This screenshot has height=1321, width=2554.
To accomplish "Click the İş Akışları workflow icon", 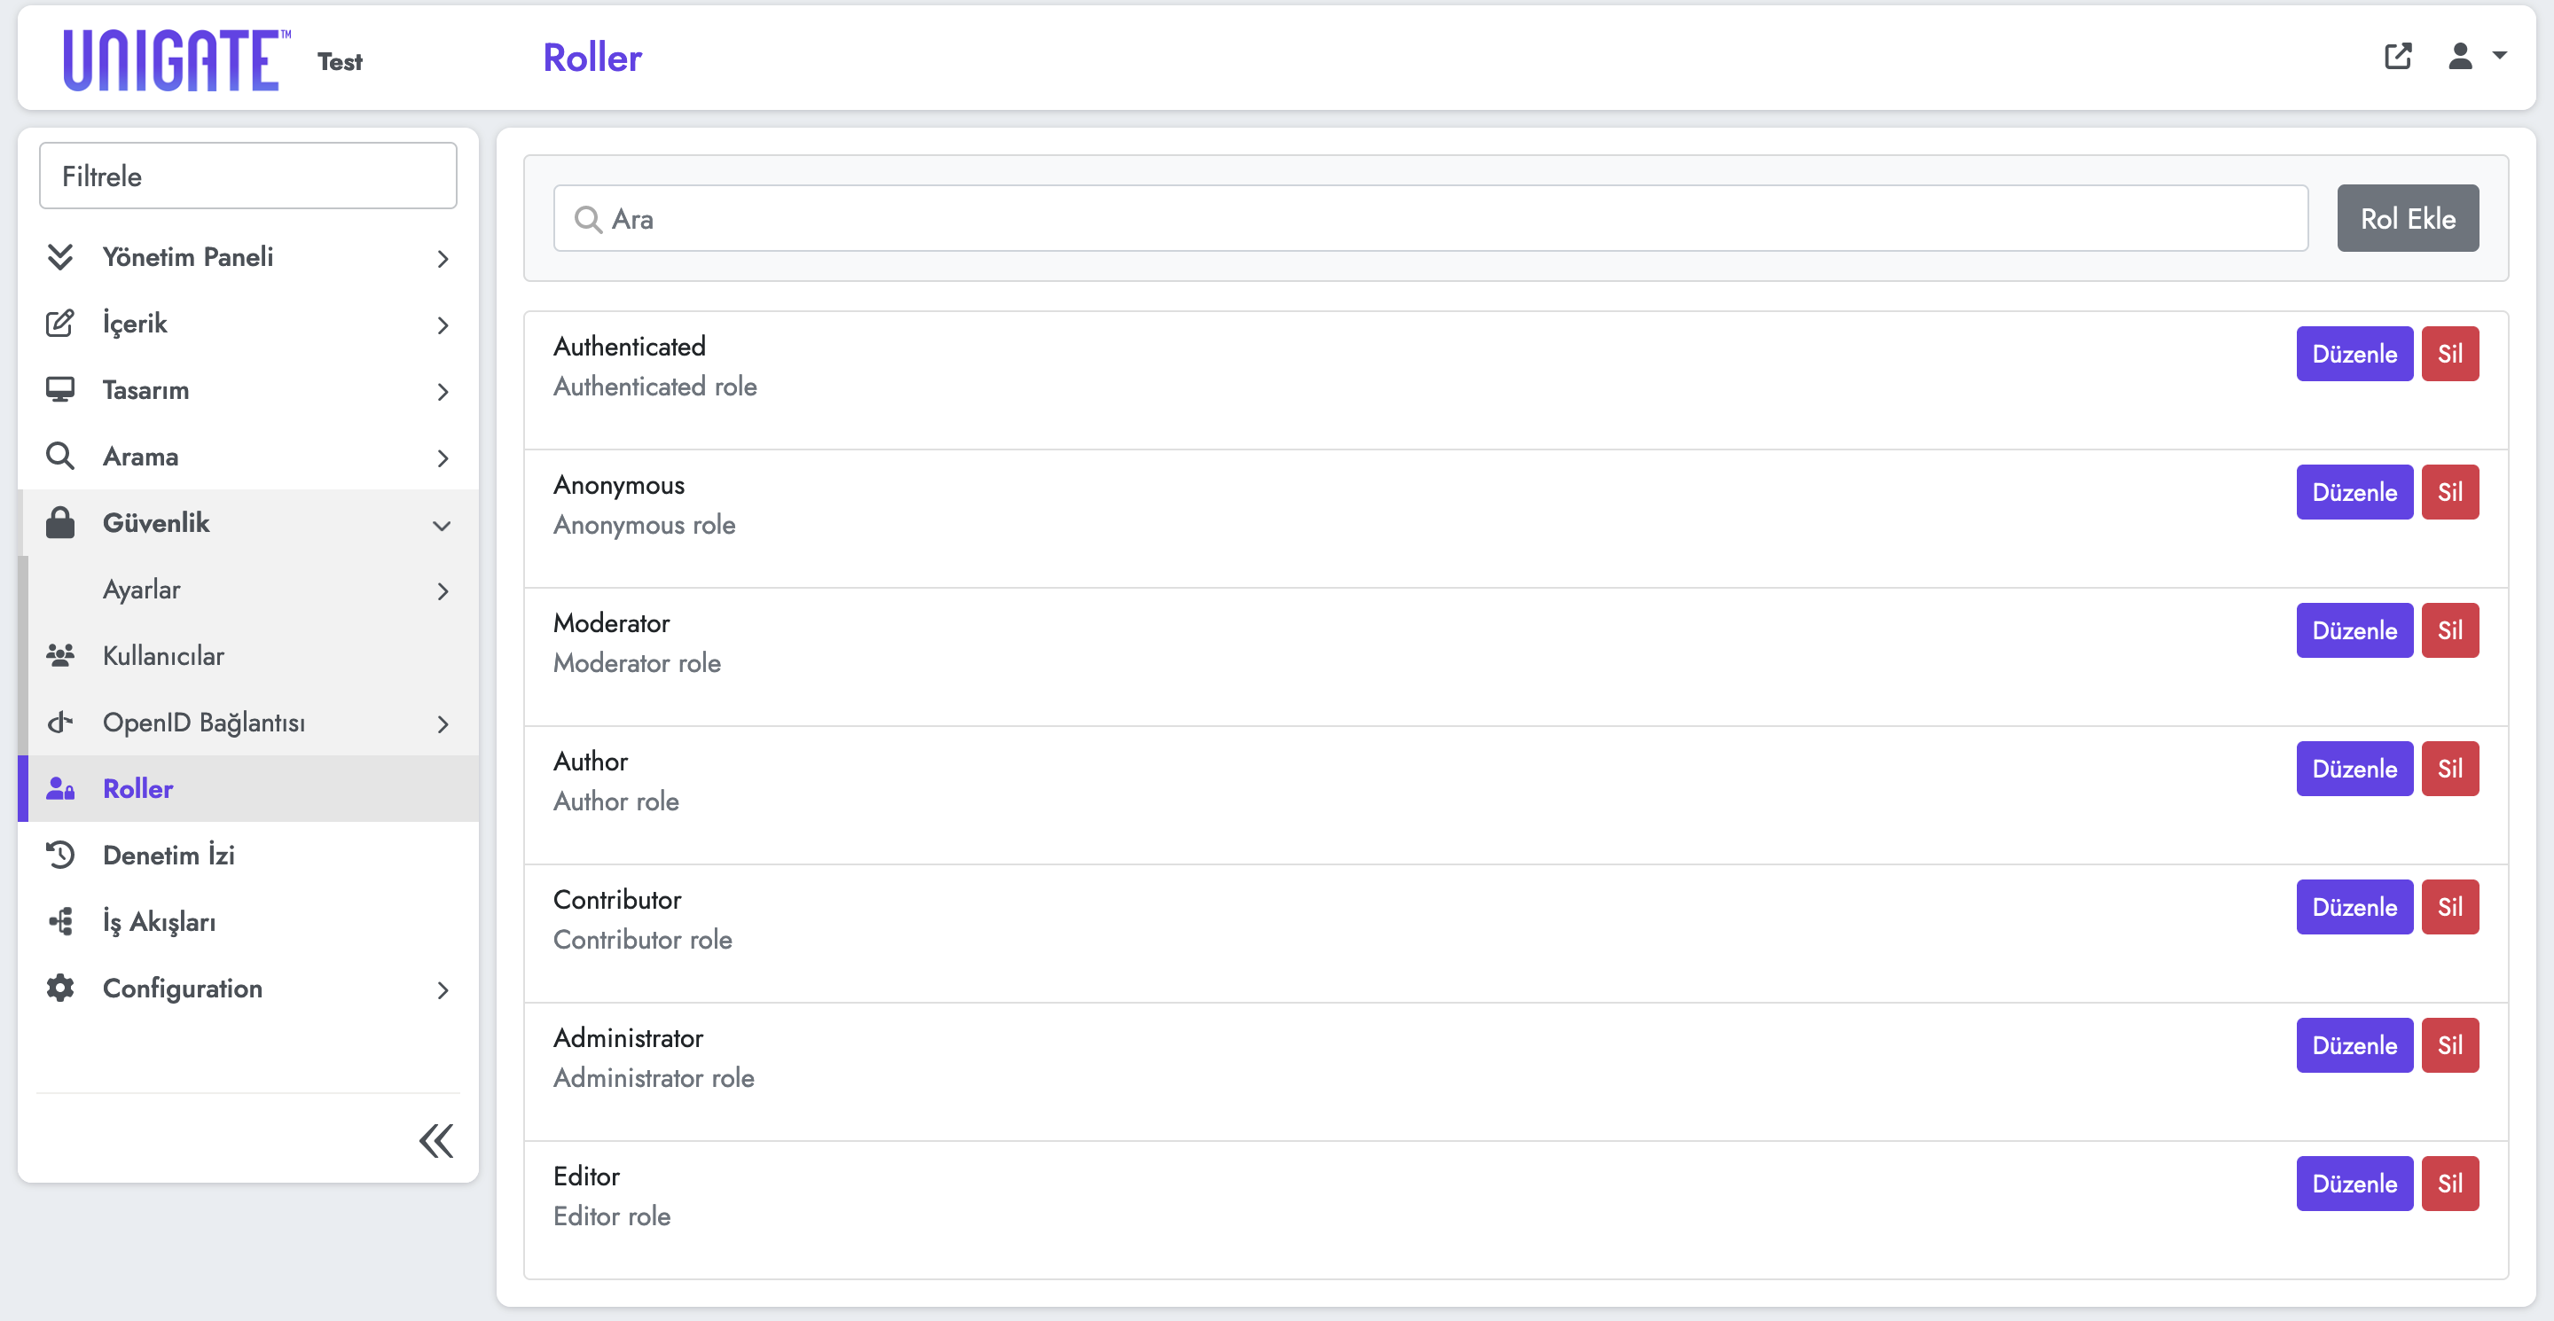I will tap(60, 920).
